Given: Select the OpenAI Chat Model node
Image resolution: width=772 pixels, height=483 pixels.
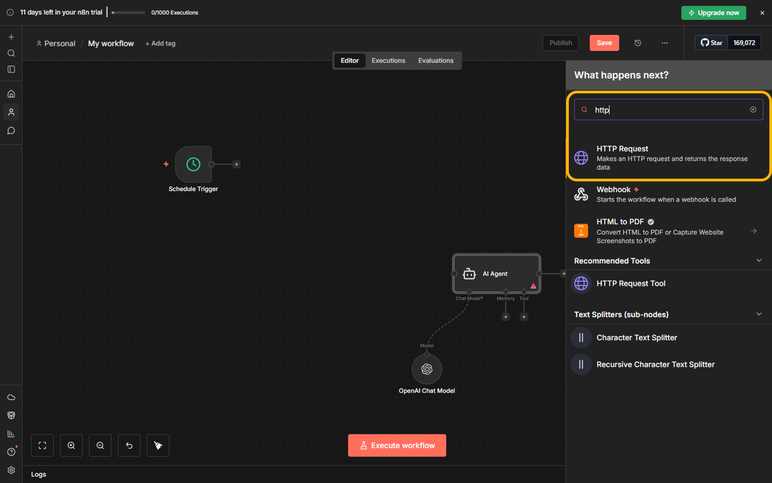Looking at the screenshot, I should click(x=427, y=369).
